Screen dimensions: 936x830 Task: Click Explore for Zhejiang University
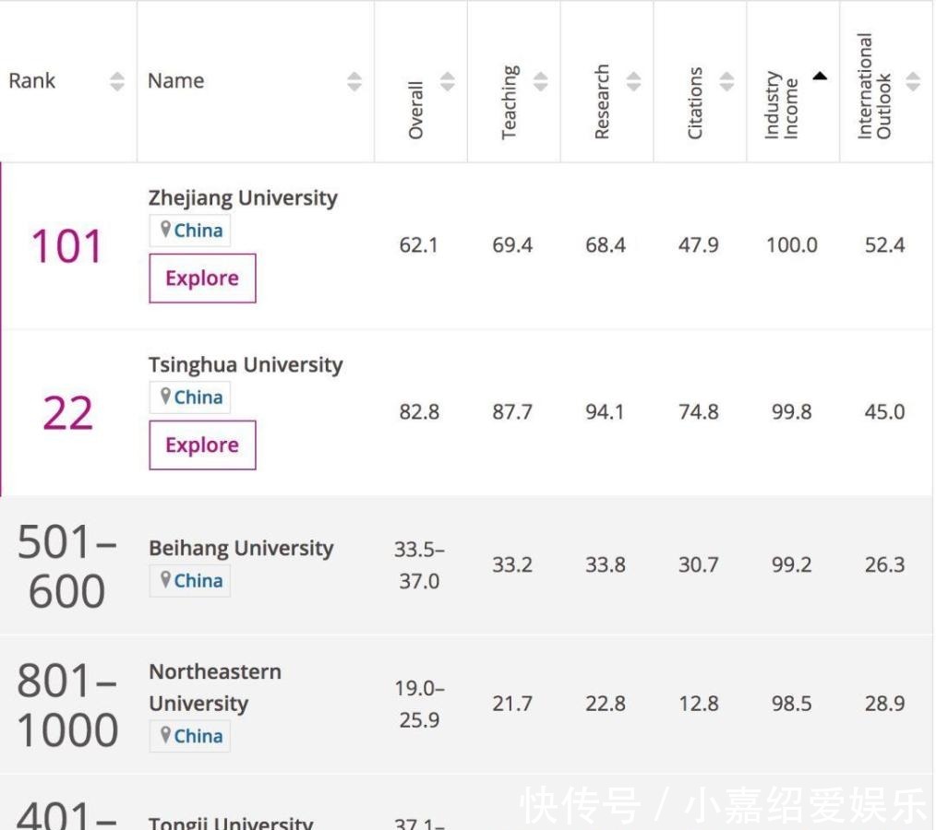[201, 278]
